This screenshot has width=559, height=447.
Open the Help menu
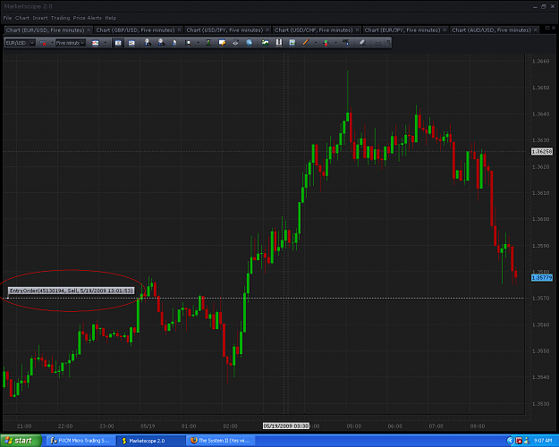(x=111, y=18)
